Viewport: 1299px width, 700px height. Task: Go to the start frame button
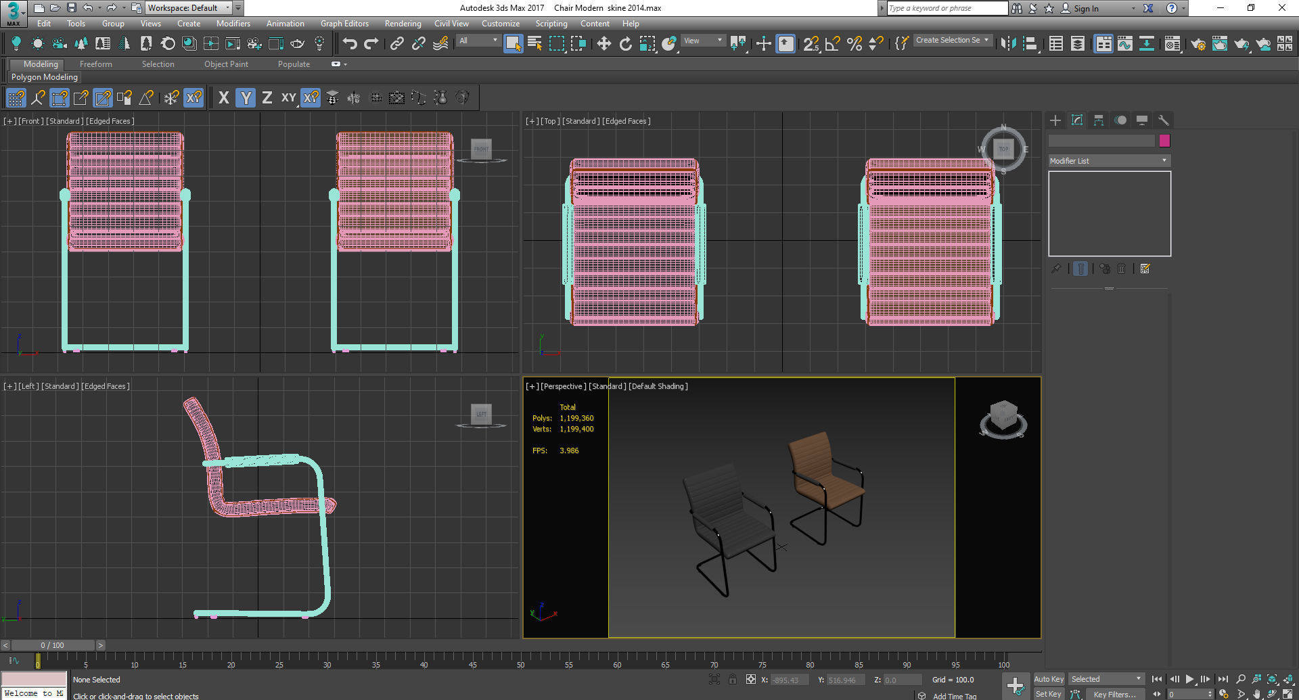(1157, 679)
